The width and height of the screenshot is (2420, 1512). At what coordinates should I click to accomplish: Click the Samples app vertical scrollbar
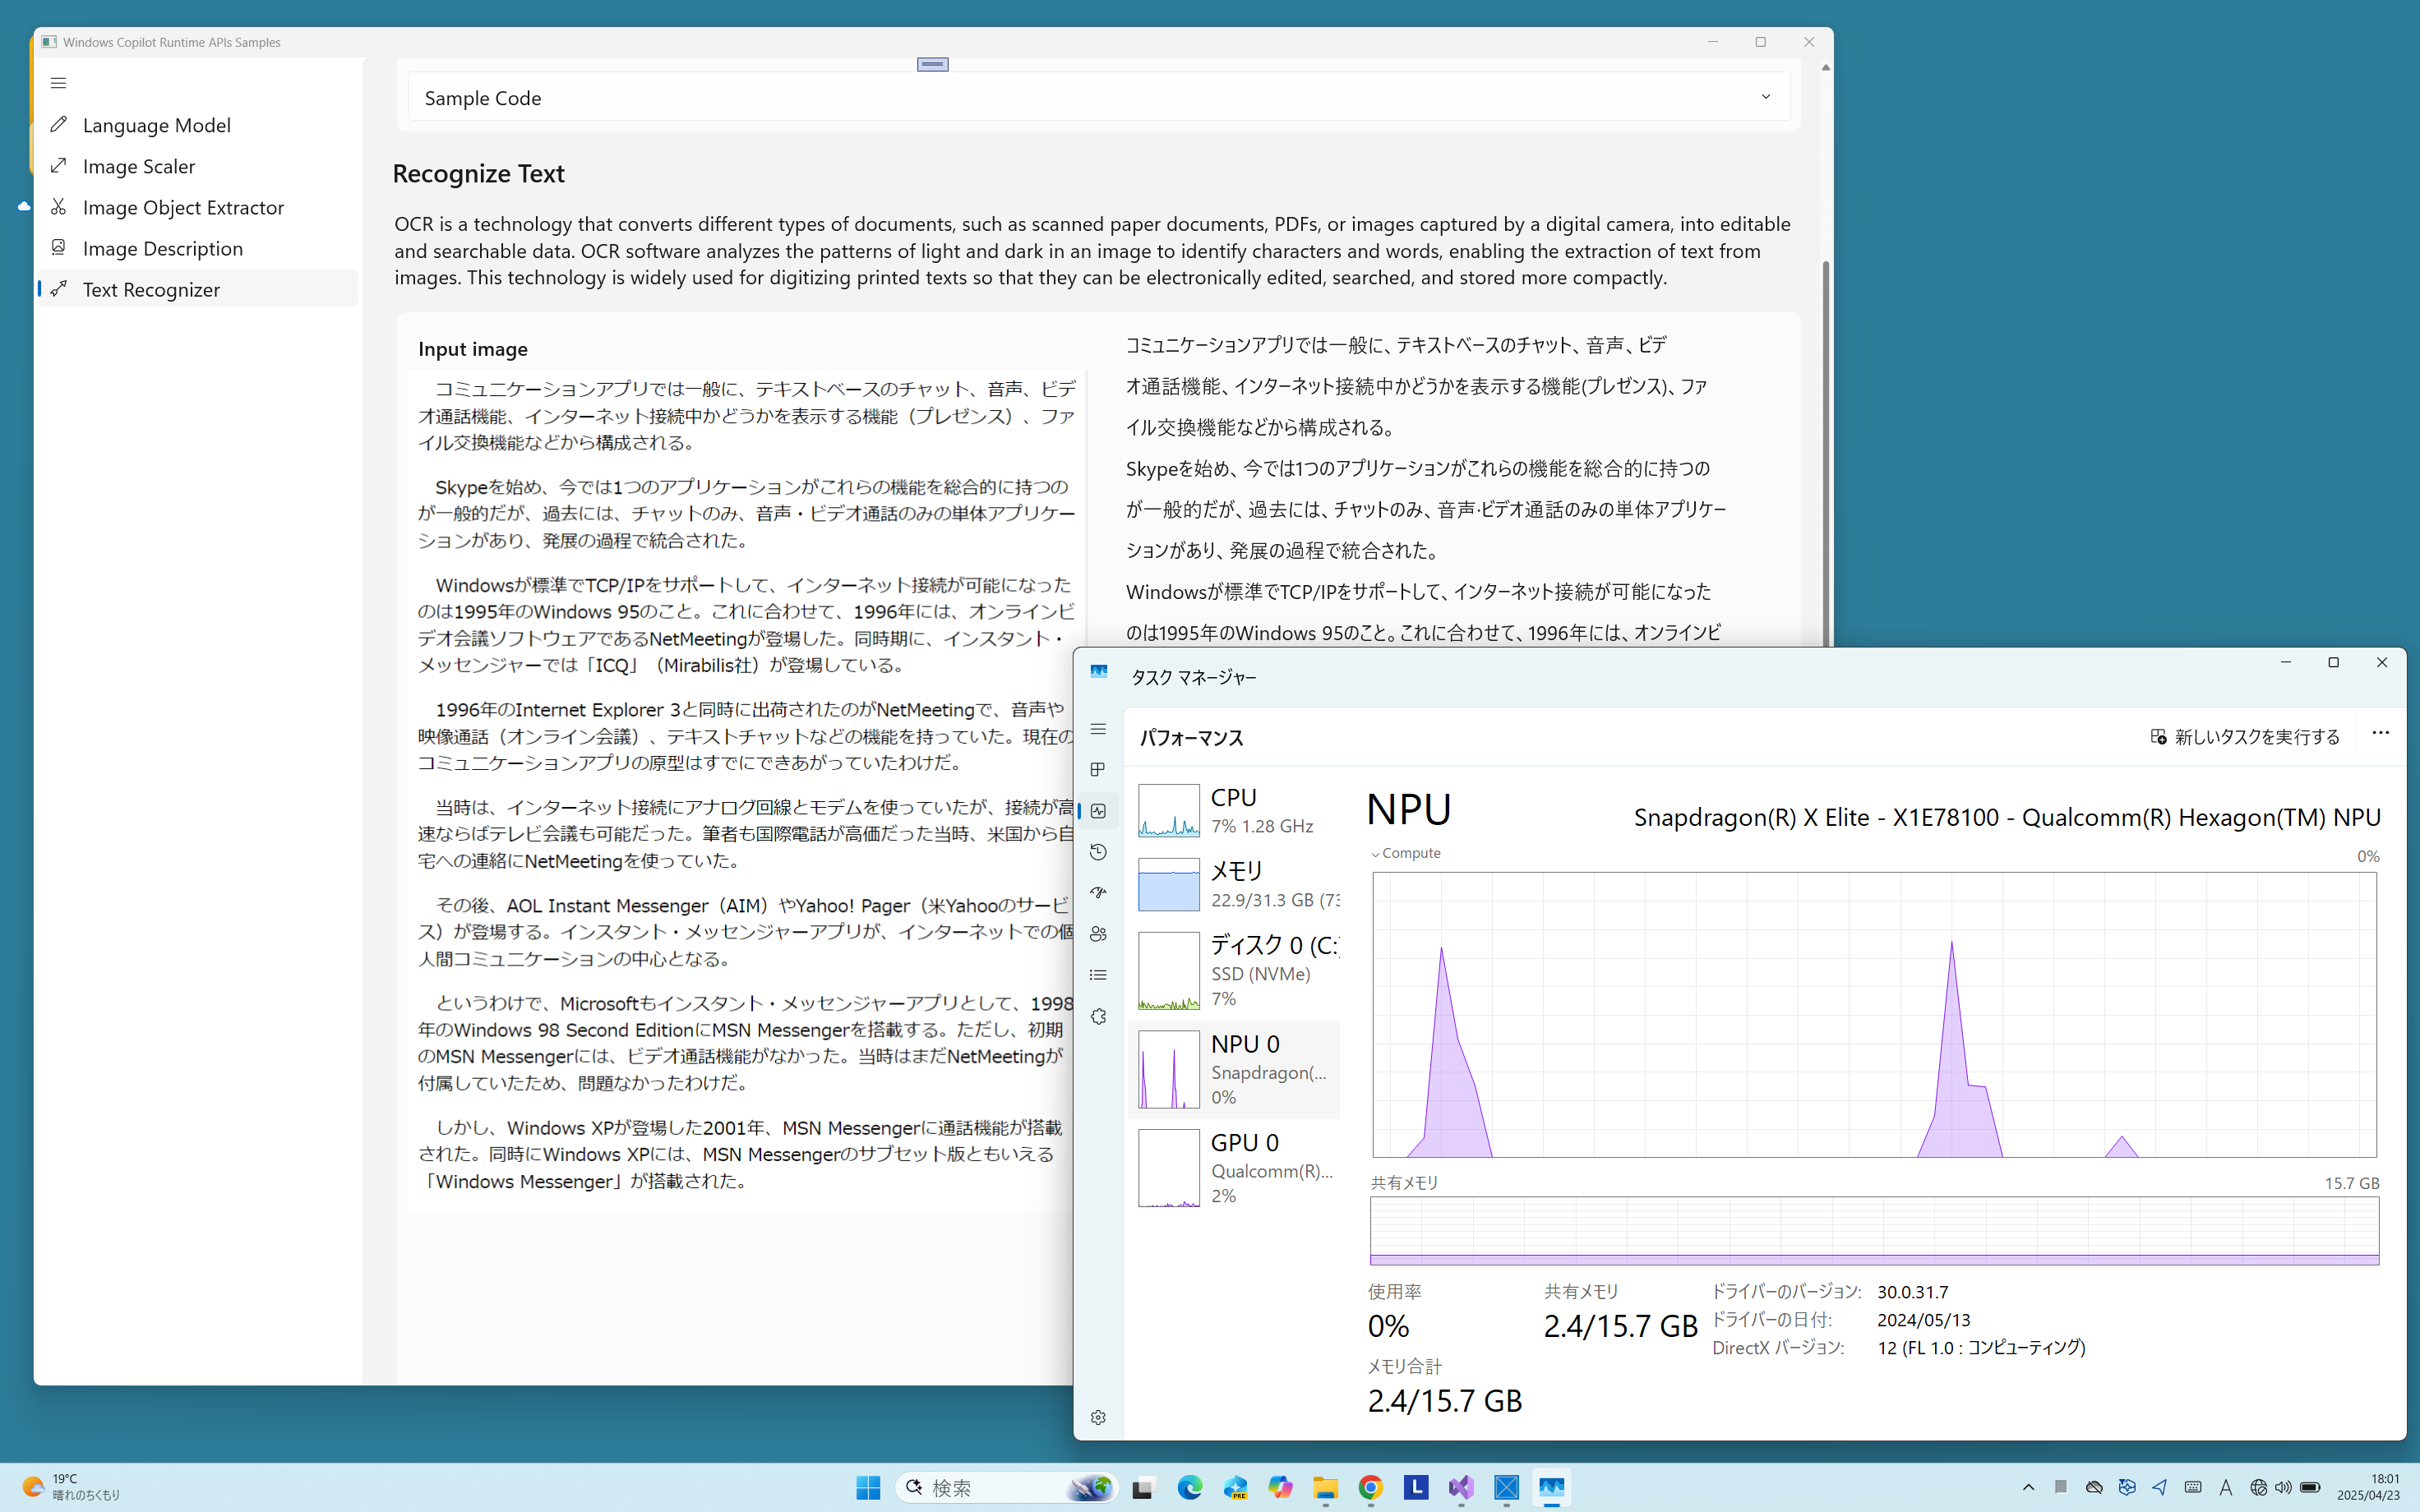(x=1825, y=450)
